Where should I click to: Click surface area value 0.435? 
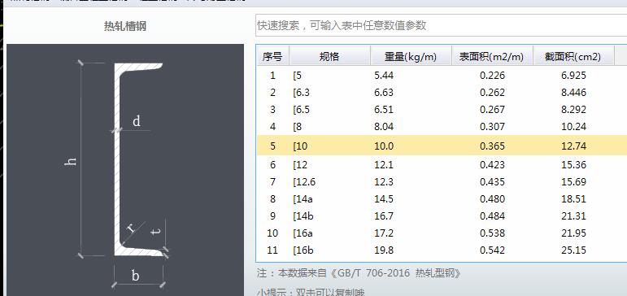[x=492, y=181]
